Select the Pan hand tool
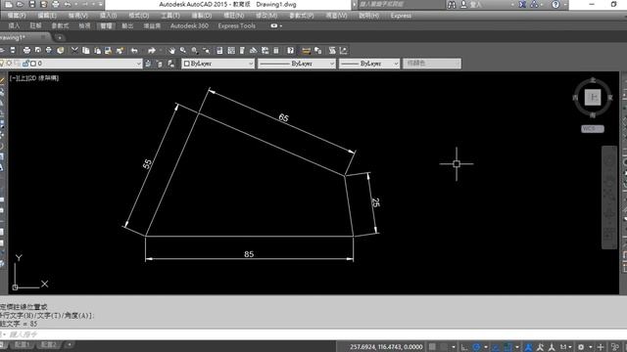 click(171, 51)
